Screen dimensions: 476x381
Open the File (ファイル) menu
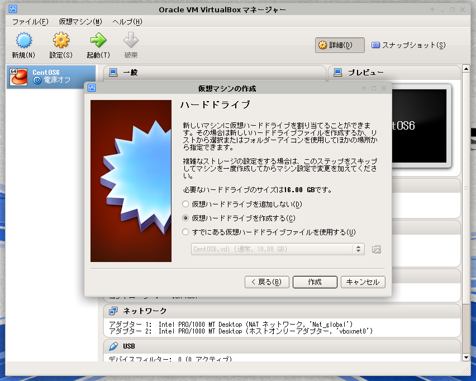click(x=30, y=22)
